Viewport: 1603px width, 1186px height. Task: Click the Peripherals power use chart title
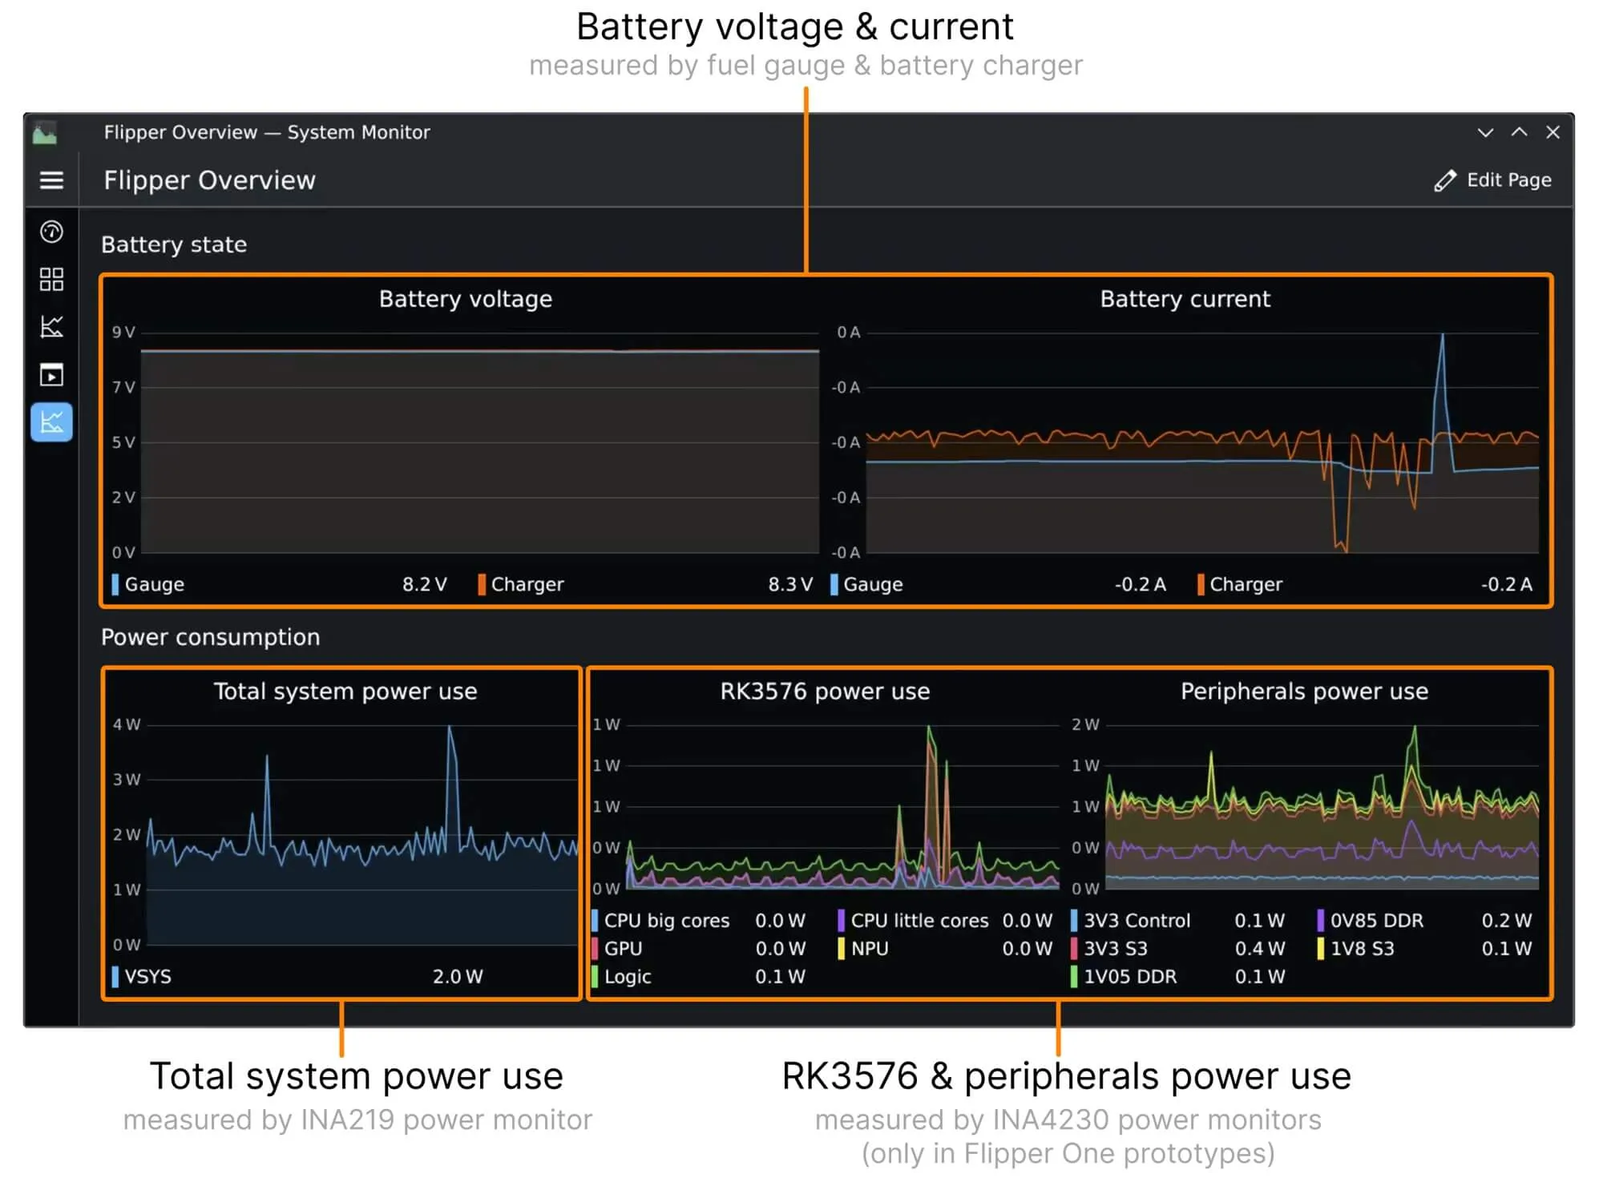coord(1304,692)
